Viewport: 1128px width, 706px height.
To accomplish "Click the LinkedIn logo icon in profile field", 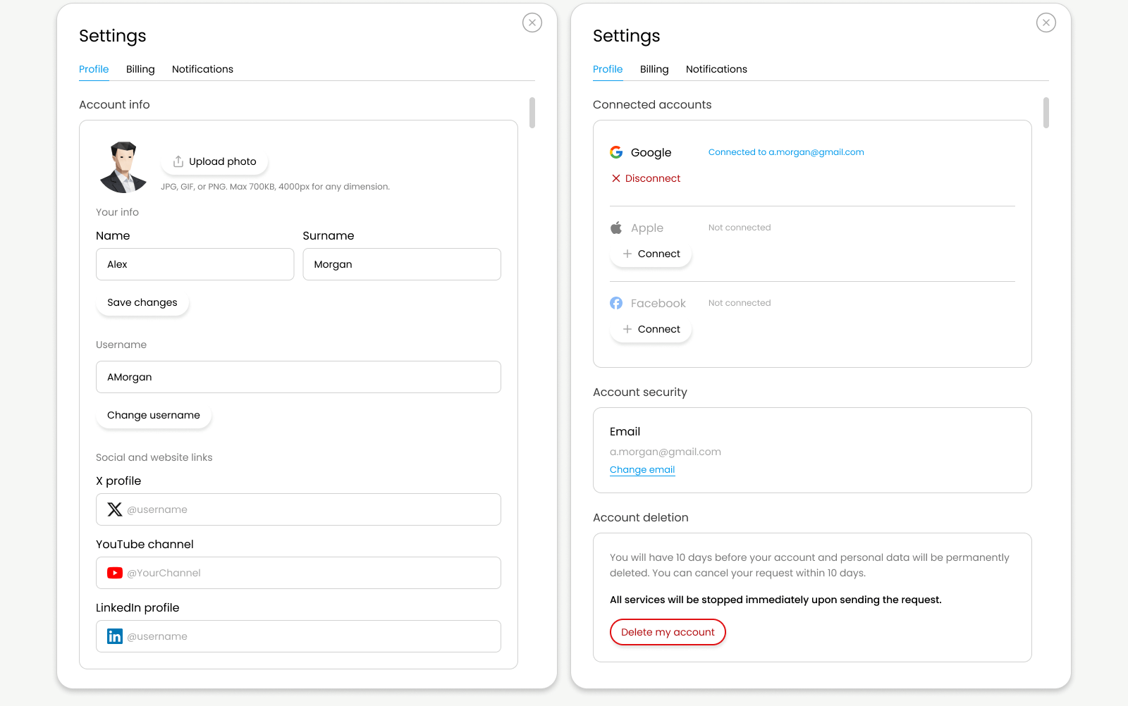I will (x=115, y=636).
